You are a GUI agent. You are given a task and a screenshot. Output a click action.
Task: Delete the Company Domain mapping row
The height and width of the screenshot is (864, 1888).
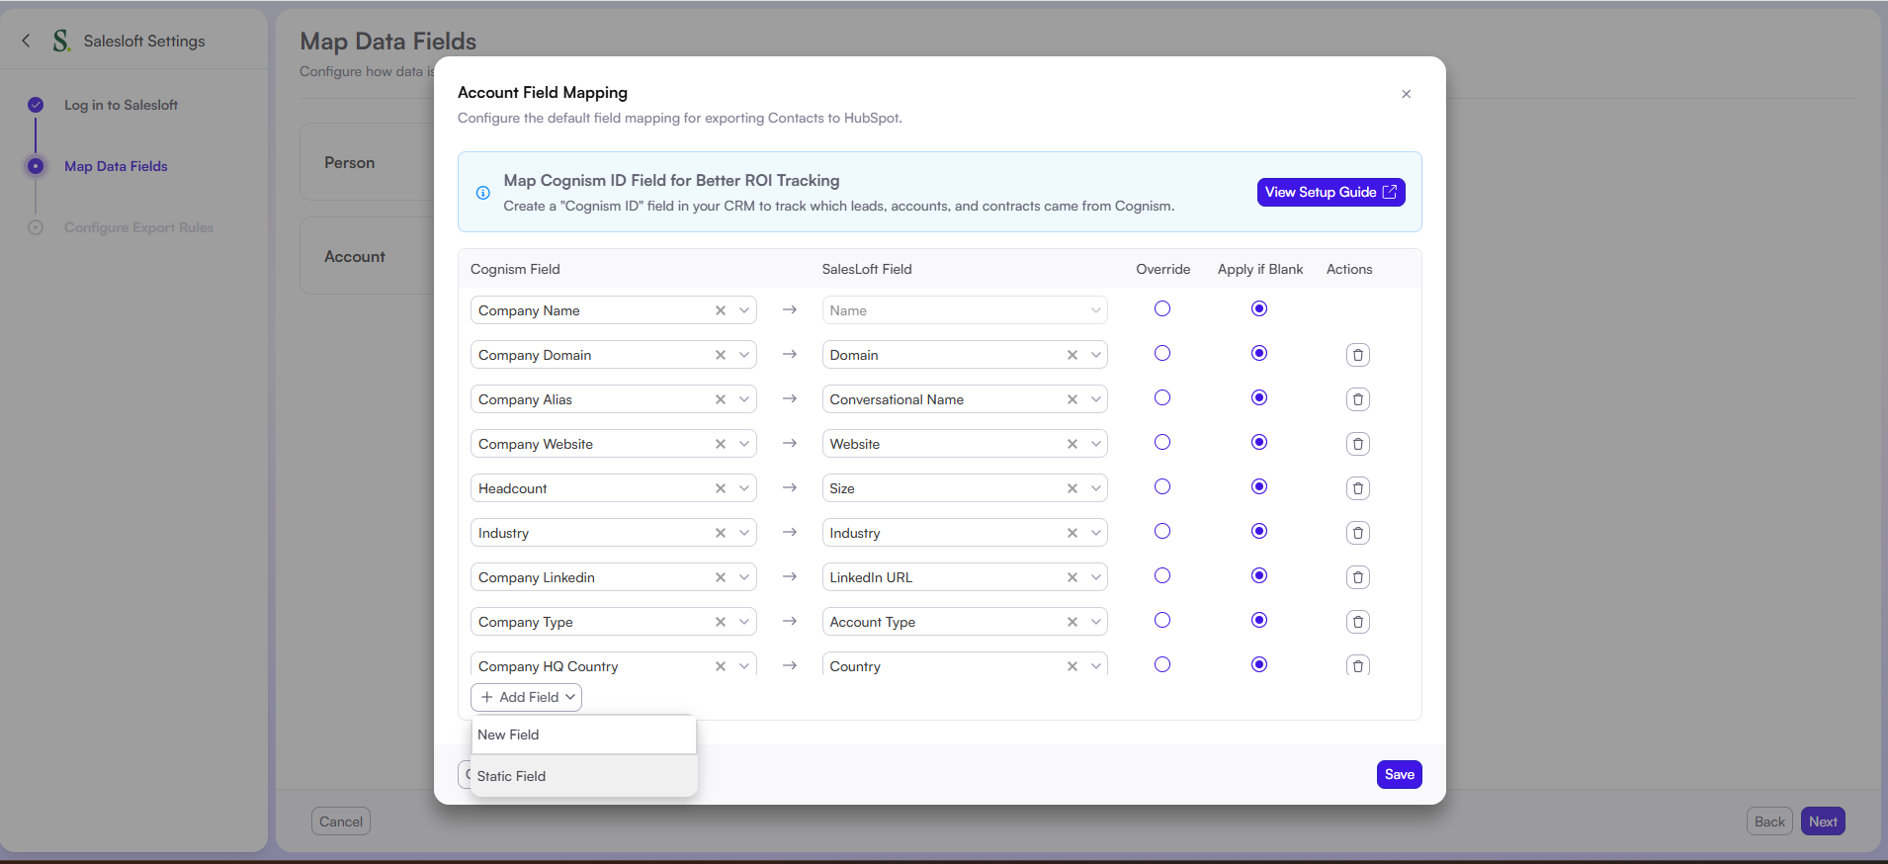click(1357, 355)
